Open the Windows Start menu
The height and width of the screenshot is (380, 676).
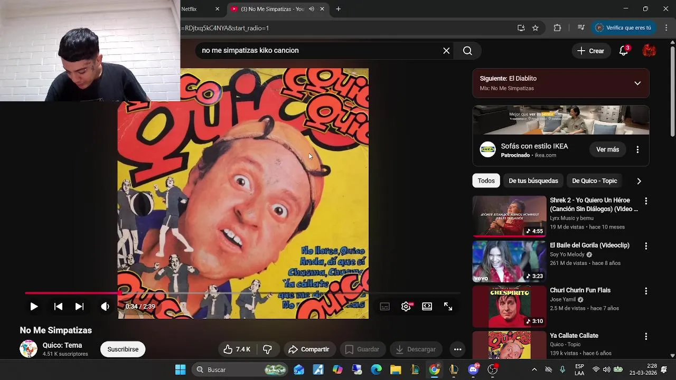point(180,369)
